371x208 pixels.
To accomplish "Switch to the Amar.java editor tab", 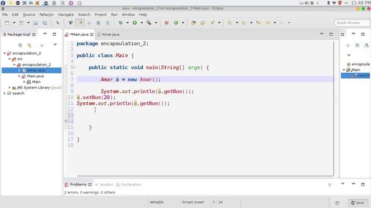I will [x=108, y=35].
